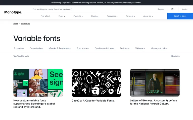193x120 pixels.
Task: Follow the Resources breadcrumb link
Action: click(x=25, y=23)
